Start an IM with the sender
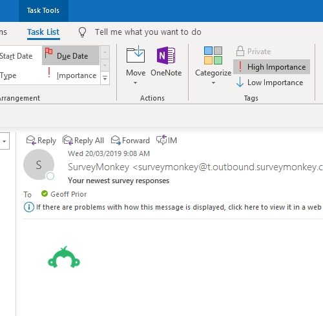The image size is (323, 316). pos(167,140)
